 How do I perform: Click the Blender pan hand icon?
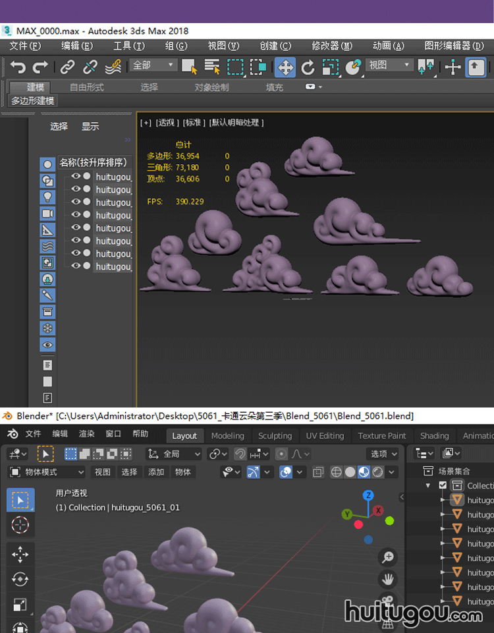(x=388, y=580)
